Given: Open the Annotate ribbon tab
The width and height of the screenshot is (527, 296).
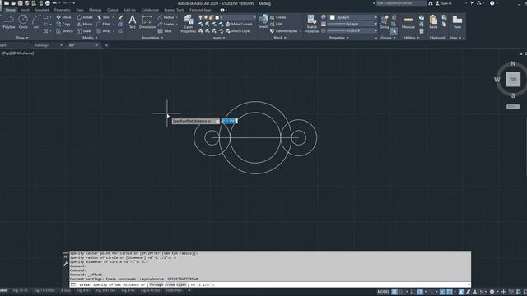Looking at the screenshot, I should pyautogui.click(x=42, y=10).
